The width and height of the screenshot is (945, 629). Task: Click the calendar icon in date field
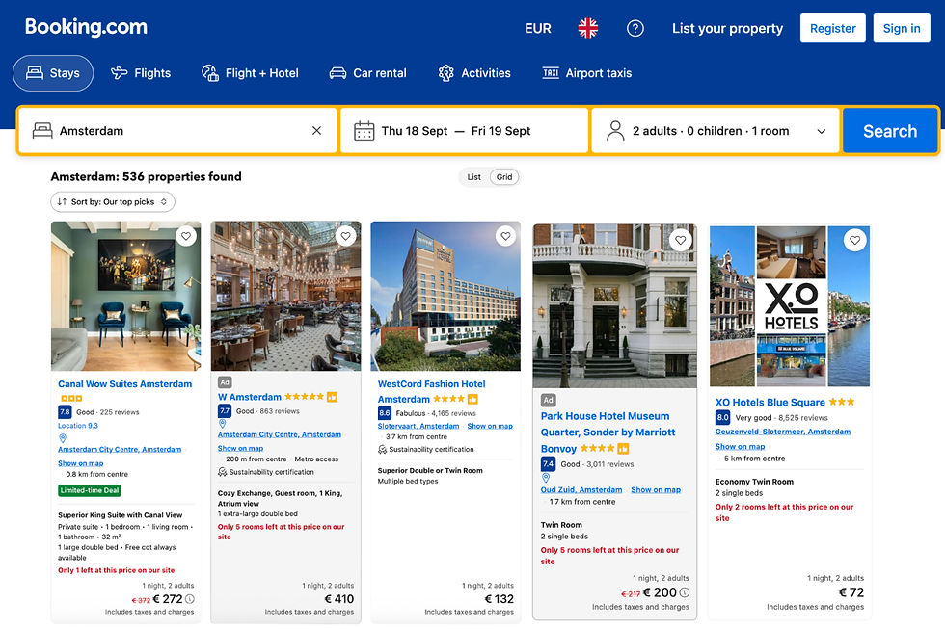[364, 131]
